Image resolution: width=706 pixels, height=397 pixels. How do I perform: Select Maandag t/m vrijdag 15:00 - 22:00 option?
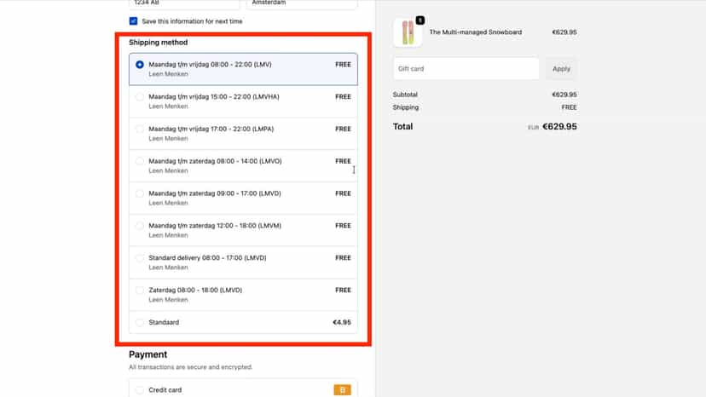243,101
